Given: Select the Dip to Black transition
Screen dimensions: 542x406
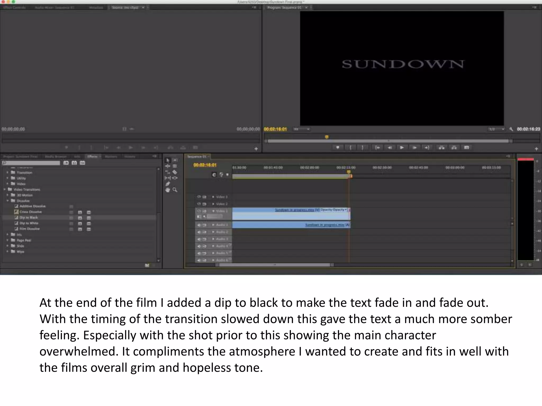Looking at the screenshot, I should (29, 218).
